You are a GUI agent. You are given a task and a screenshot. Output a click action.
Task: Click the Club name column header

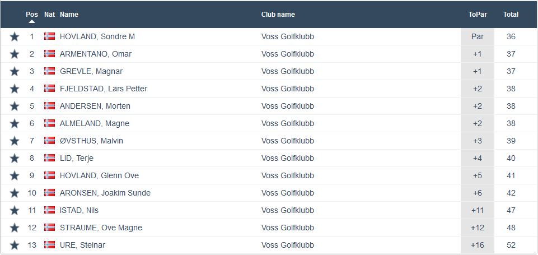pos(278,15)
